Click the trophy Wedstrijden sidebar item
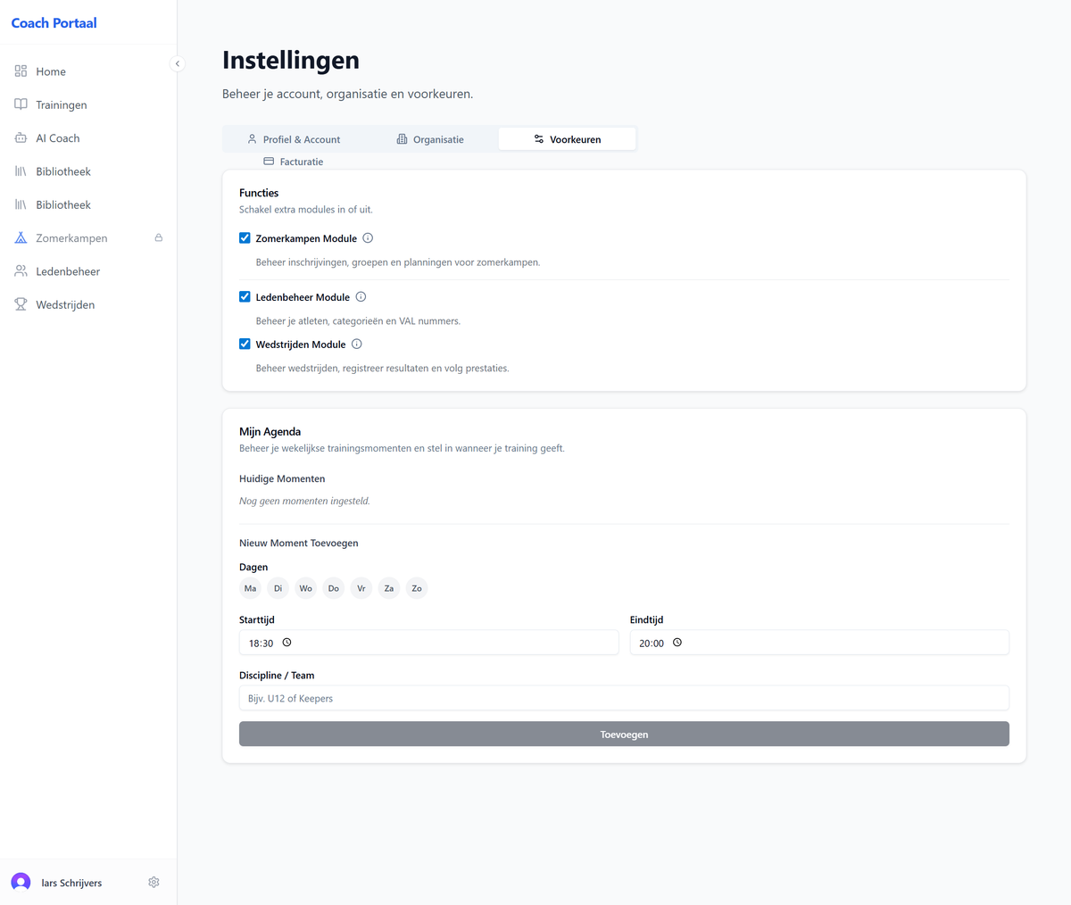The image size is (1071, 905). pyautogui.click(x=64, y=305)
